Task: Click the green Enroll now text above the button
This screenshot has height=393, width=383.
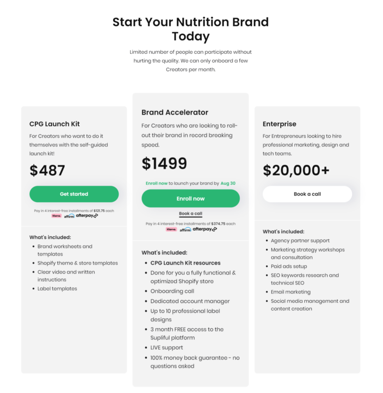Action: click(x=157, y=183)
